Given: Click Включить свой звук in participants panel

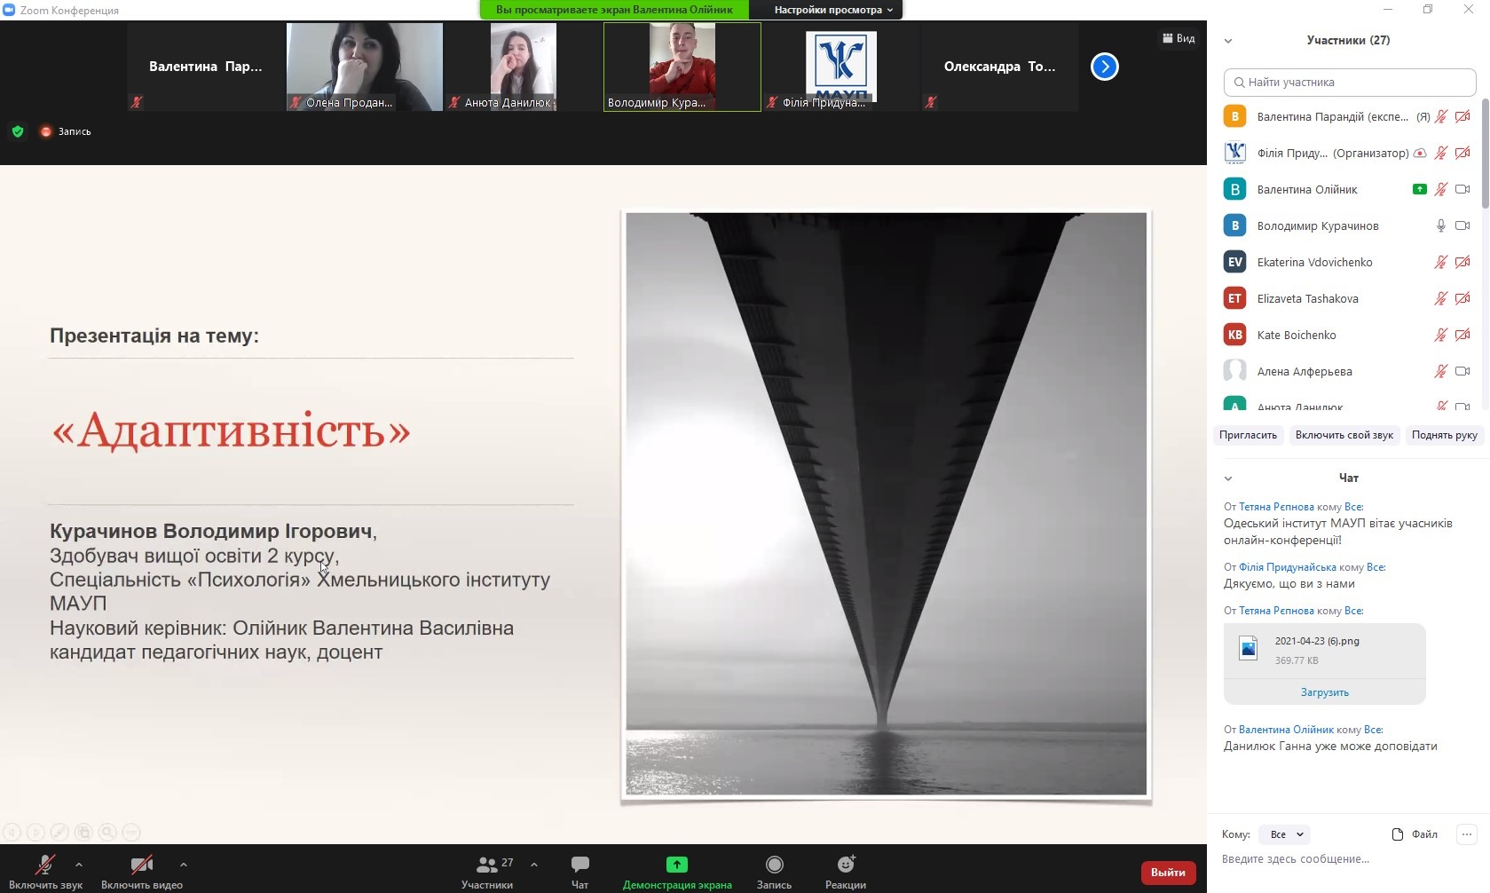Looking at the screenshot, I should tap(1344, 435).
